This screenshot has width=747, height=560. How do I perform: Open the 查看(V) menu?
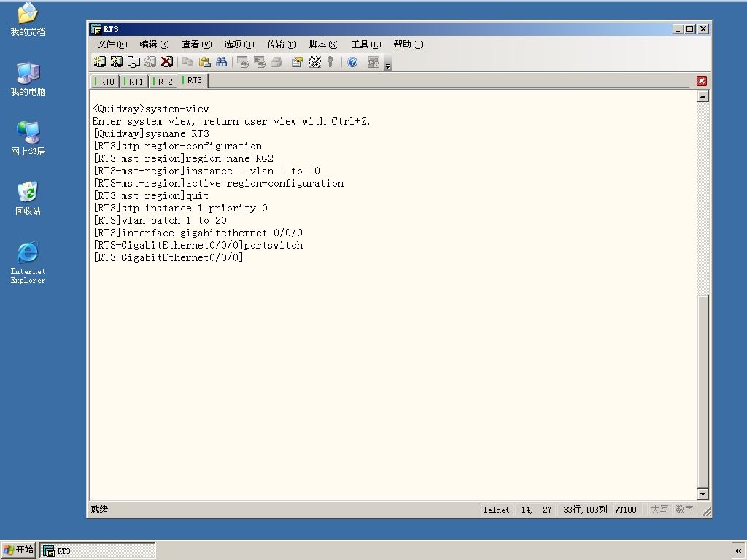point(197,44)
